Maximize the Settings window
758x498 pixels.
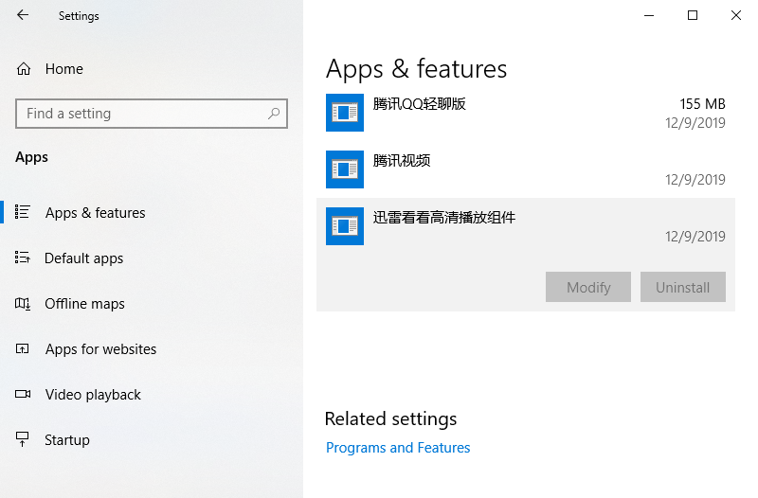[x=693, y=15]
